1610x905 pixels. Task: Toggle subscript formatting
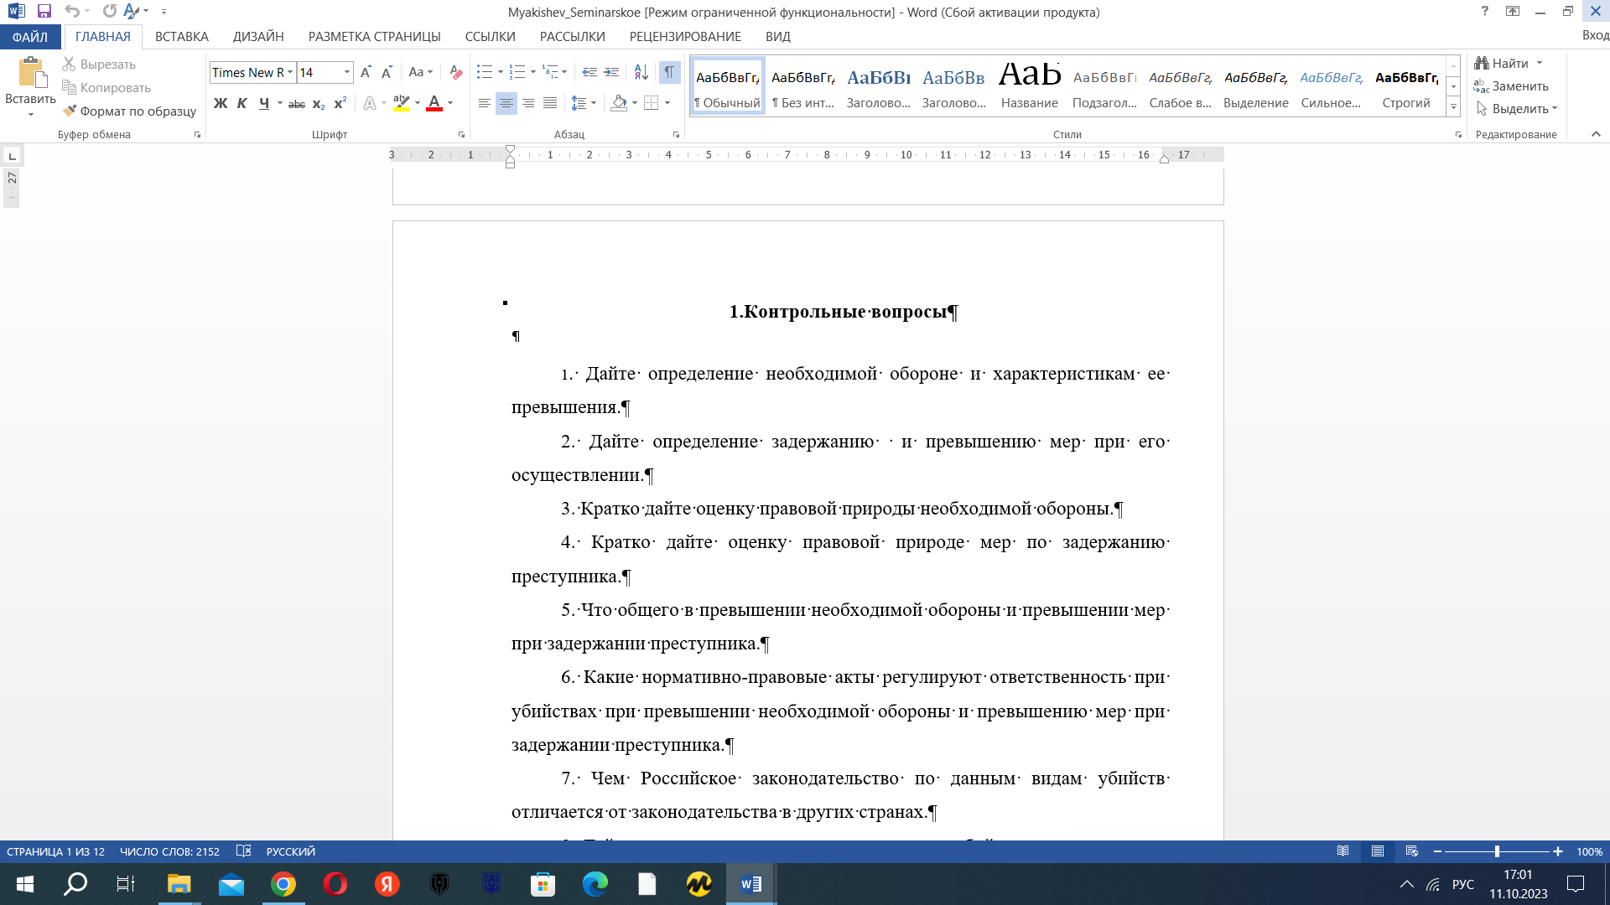319,103
